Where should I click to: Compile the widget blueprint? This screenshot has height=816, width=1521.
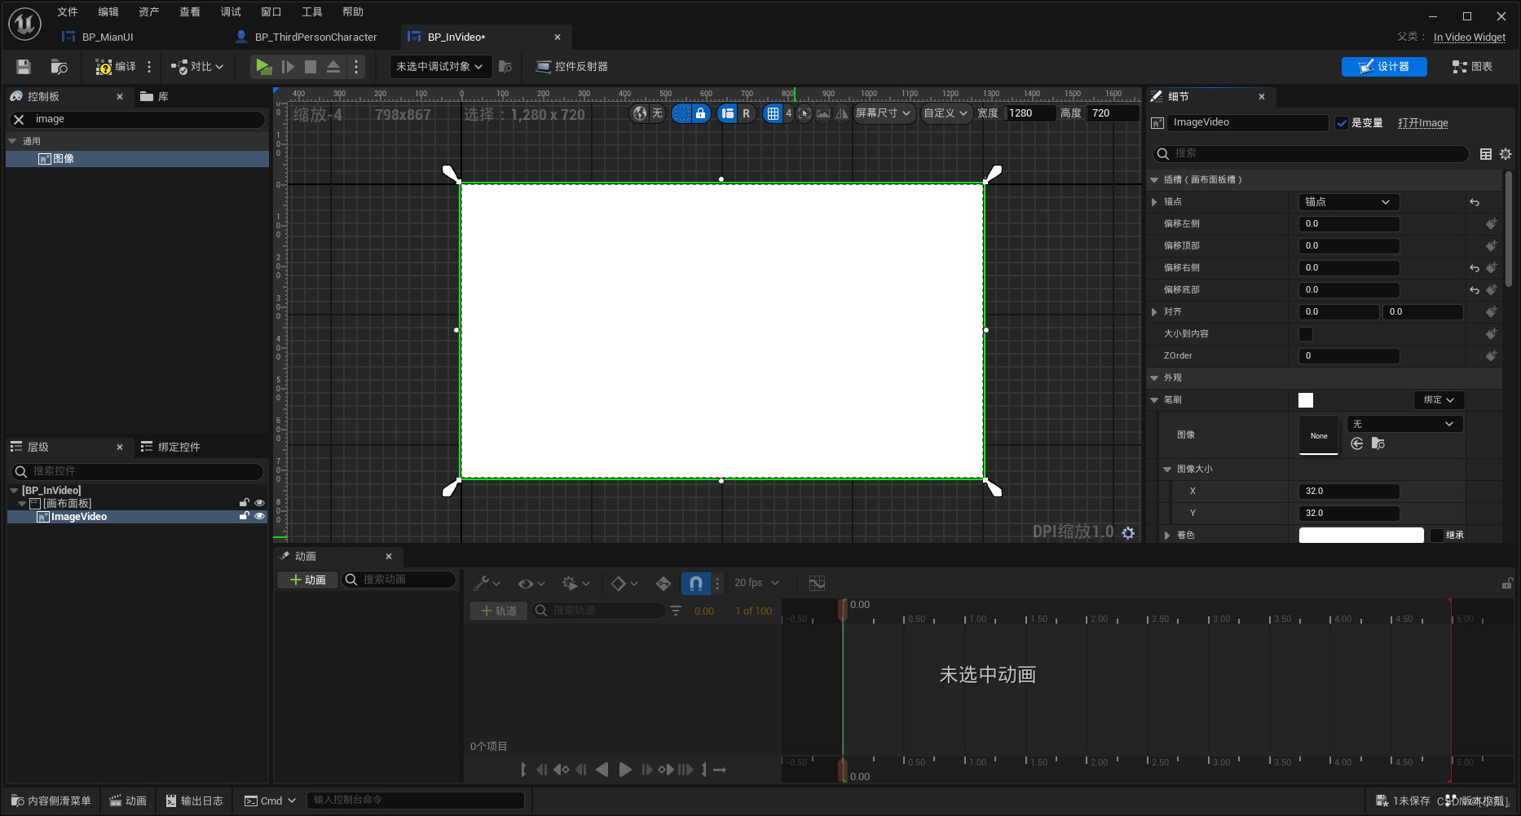[116, 67]
